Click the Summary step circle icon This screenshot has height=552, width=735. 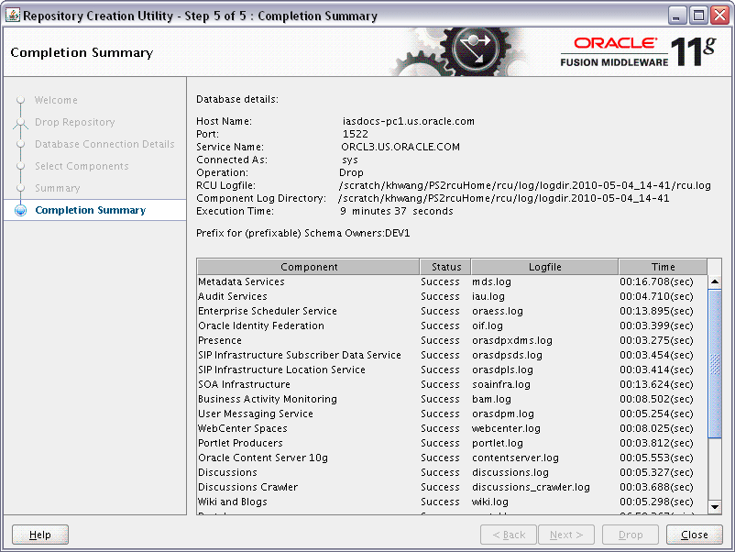click(20, 188)
